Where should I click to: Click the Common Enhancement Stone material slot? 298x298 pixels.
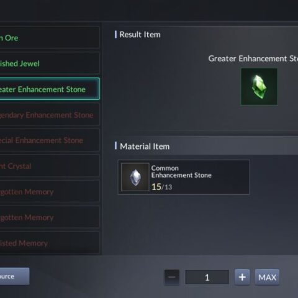[x=184, y=177]
